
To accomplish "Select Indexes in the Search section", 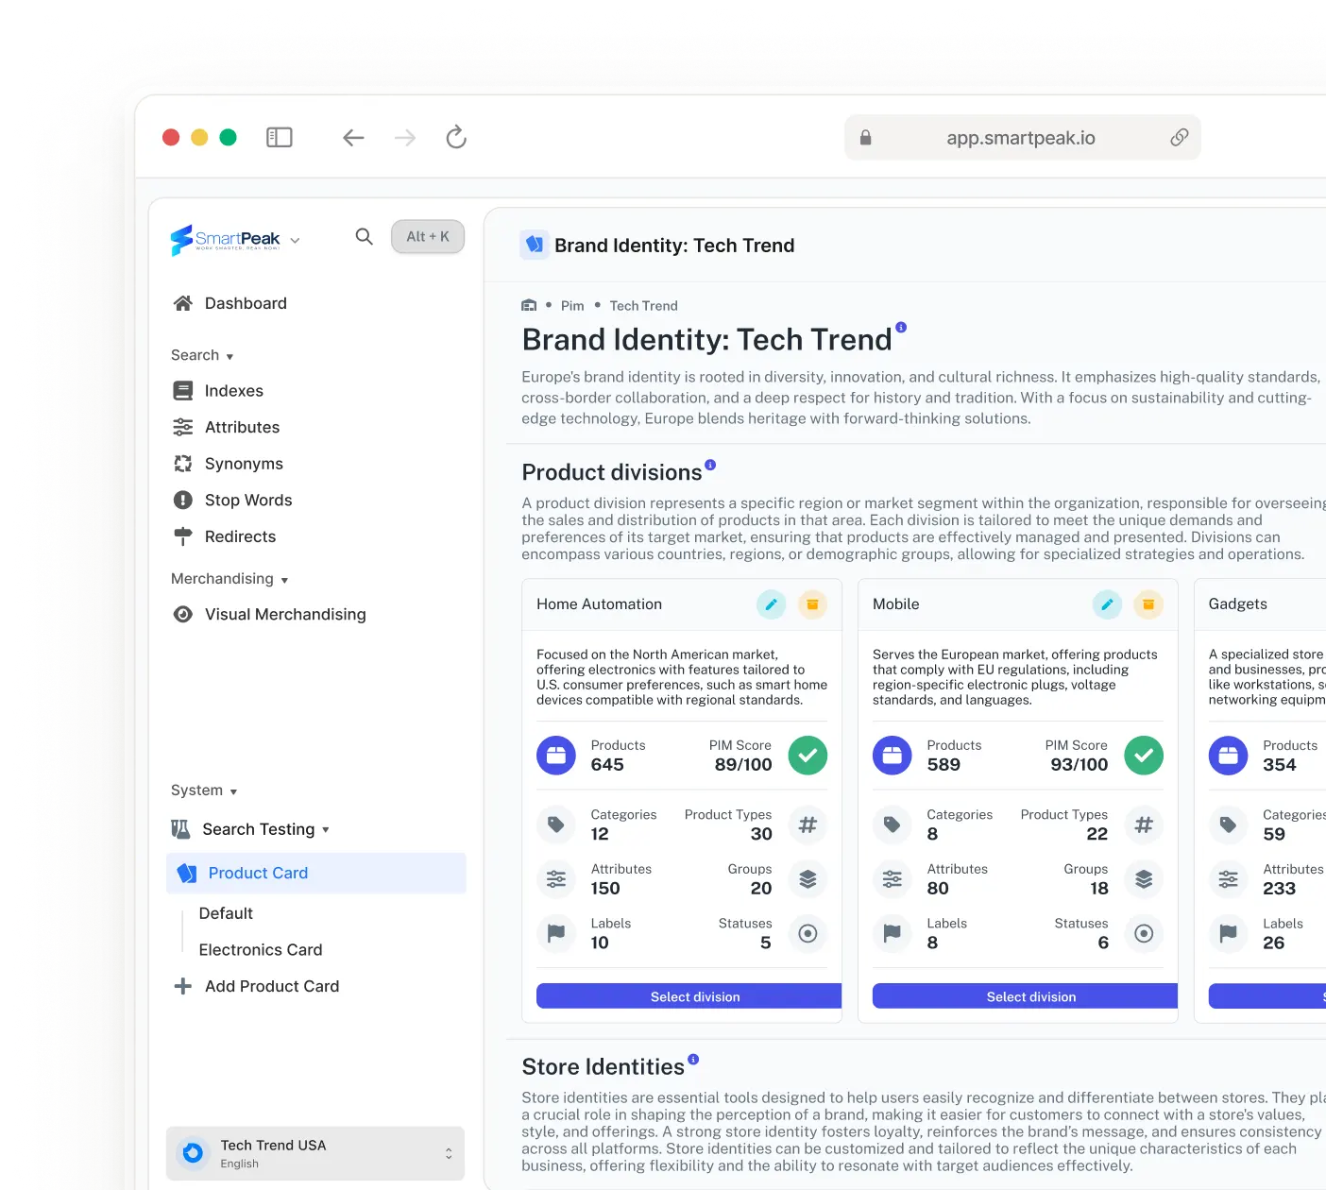I will [233, 390].
